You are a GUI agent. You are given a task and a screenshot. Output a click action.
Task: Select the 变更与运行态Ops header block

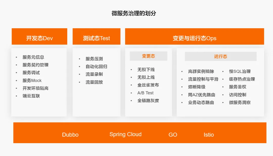tap(194, 37)
